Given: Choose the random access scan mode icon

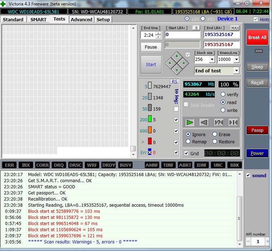Looking at the screenshot, I should [x=218, y=122].
